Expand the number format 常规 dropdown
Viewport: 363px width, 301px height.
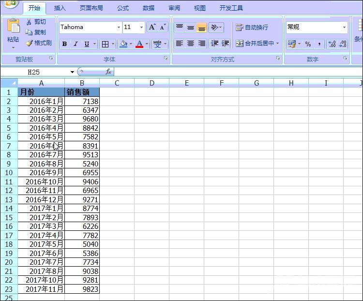tap(344, 28)
